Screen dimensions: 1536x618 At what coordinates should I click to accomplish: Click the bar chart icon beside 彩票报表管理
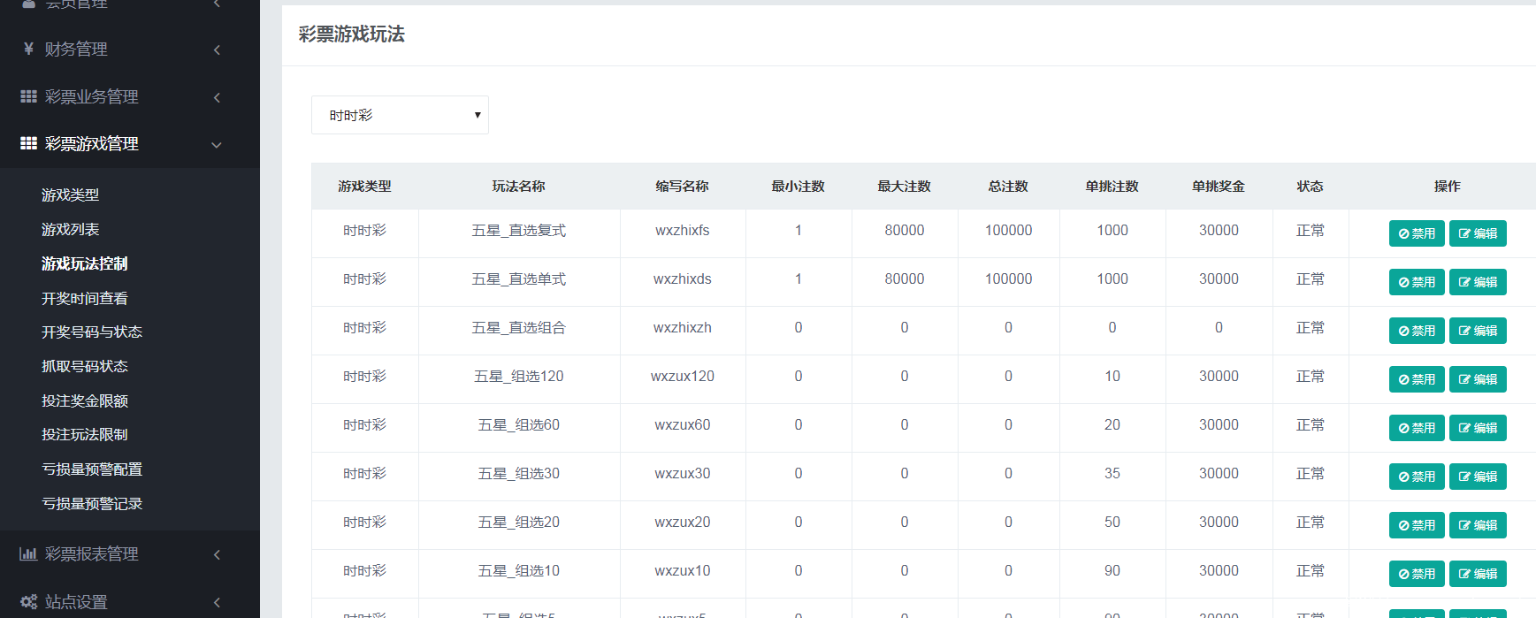coord(28,553)
